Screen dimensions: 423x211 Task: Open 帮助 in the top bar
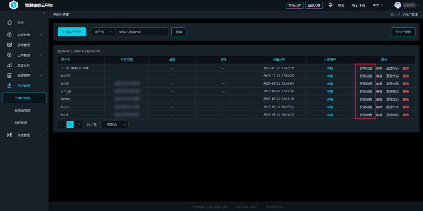pos(341,5)
